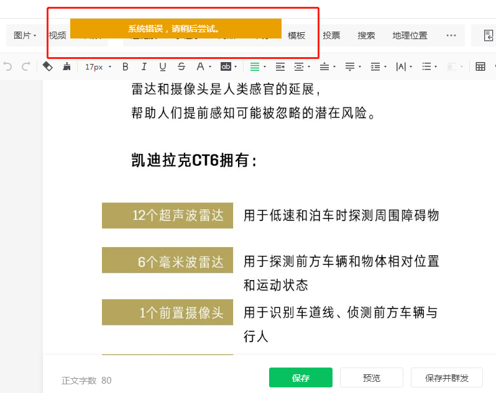Click the green text alignment icon
Image resolution: width=496 pixels, height=393 pixels.
255,66
